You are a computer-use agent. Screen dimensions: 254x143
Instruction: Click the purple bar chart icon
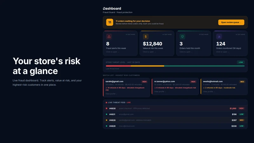coord(219,37)
